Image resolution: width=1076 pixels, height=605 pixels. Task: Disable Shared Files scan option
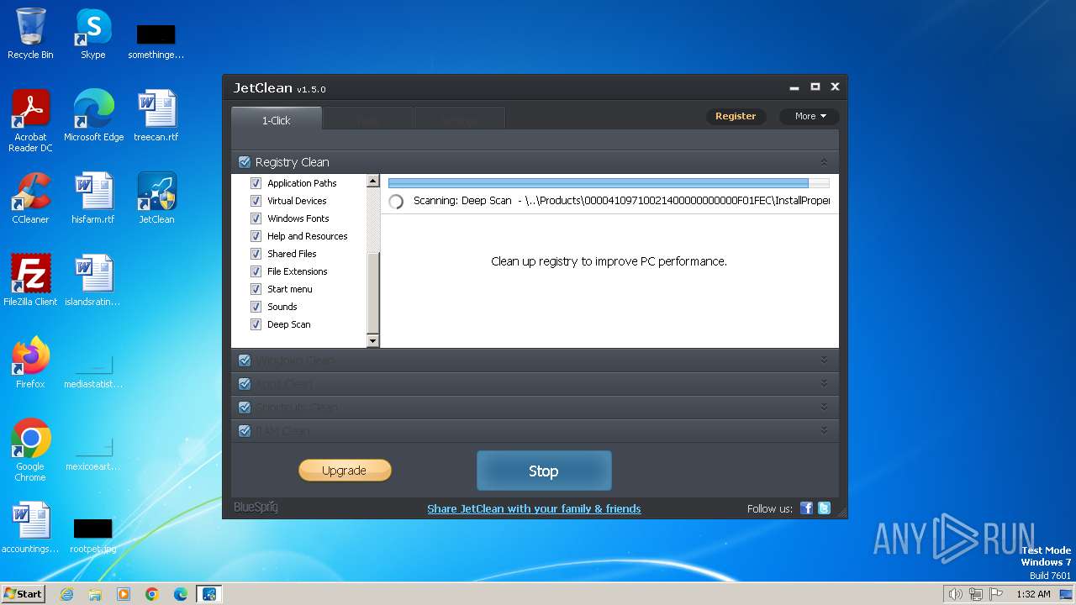click(256, 254)
